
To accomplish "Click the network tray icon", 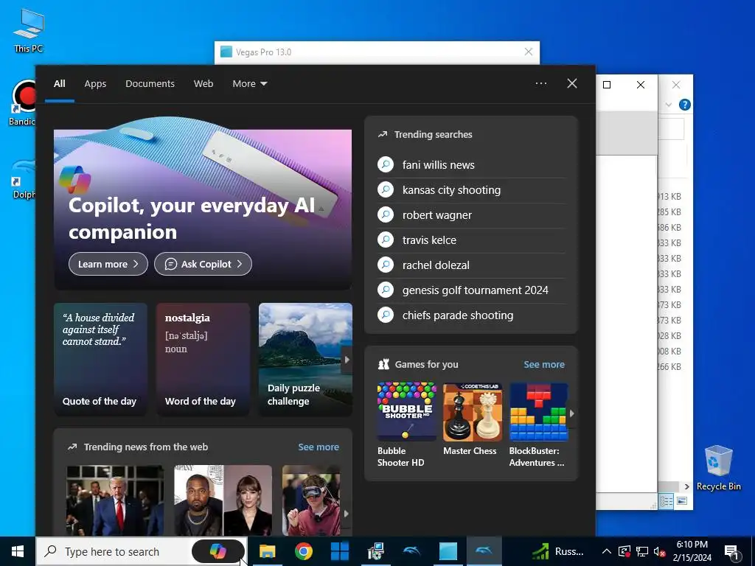I will (x=642, y=551).
